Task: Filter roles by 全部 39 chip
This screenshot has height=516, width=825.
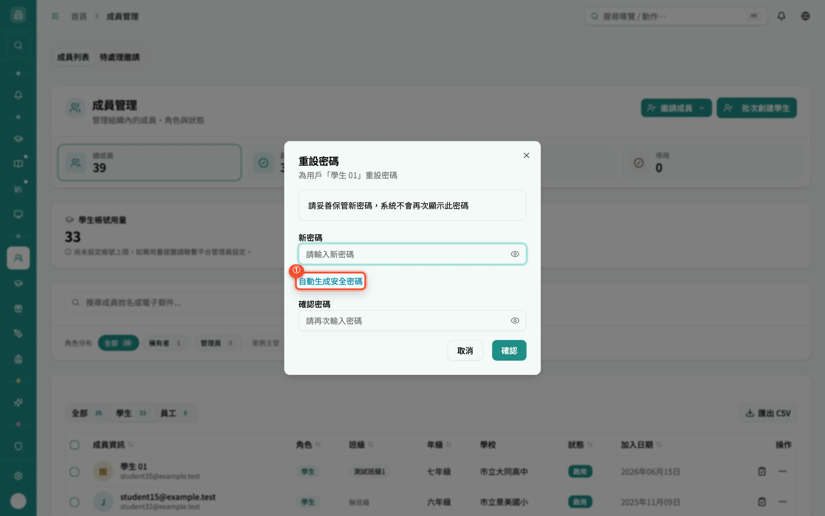Action: (118, 343)
